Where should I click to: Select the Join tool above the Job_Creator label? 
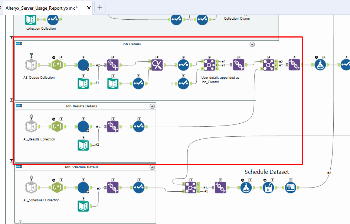pyautogui.click(x=209, y=65)
